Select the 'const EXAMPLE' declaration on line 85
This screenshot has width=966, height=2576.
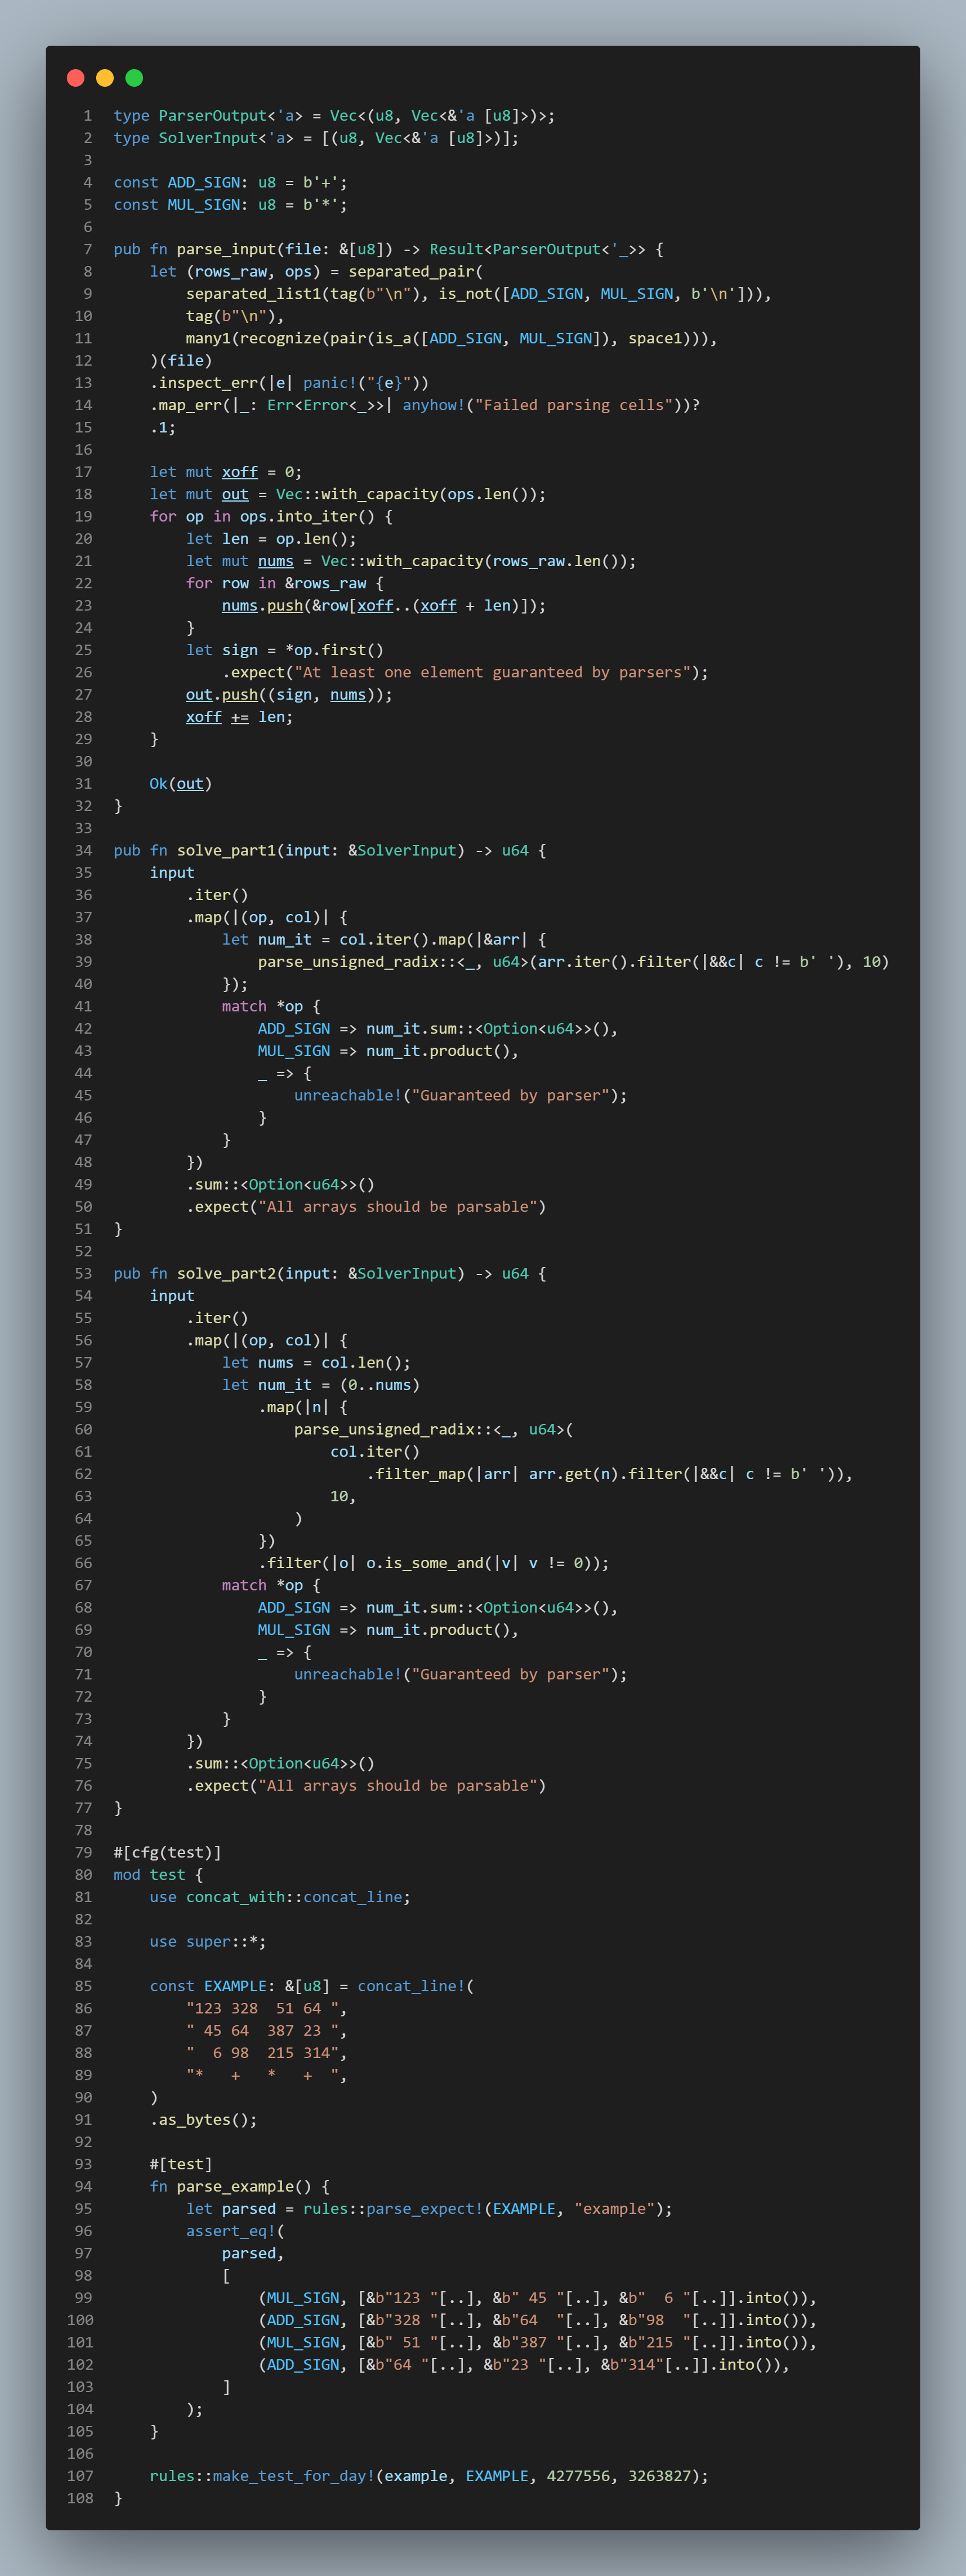pos(208,1986)
